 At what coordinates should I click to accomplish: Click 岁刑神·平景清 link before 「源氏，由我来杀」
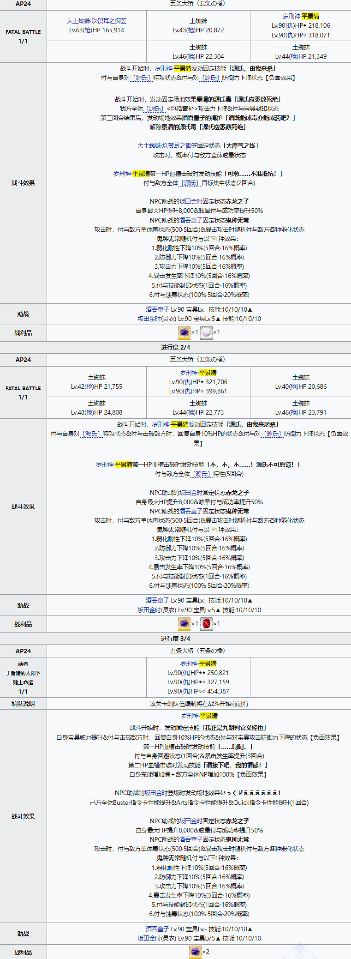(173, 68)
